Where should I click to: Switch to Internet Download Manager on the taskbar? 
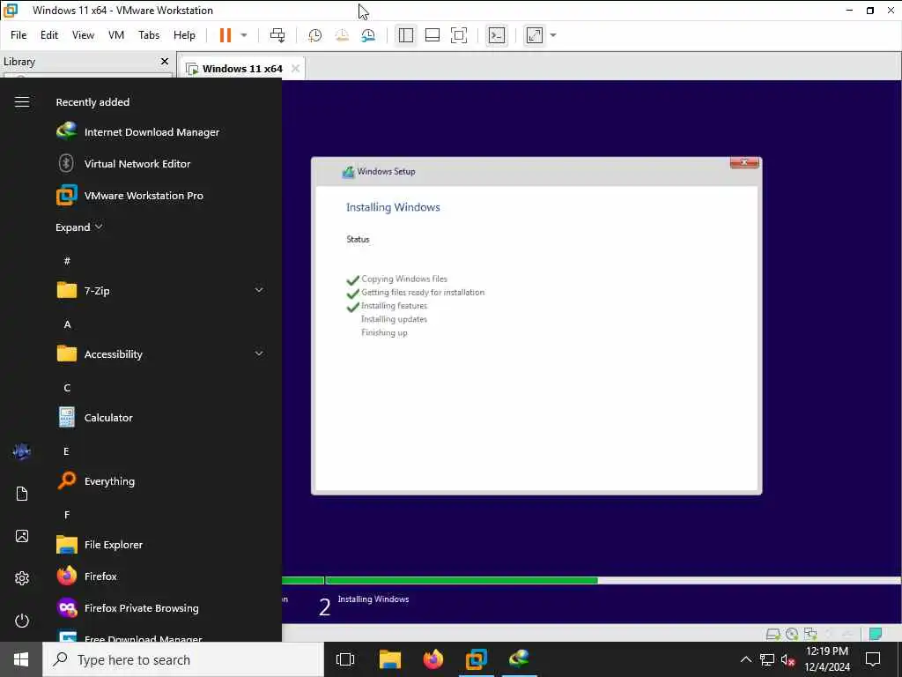pyautogui.click(x=520, y=659)
